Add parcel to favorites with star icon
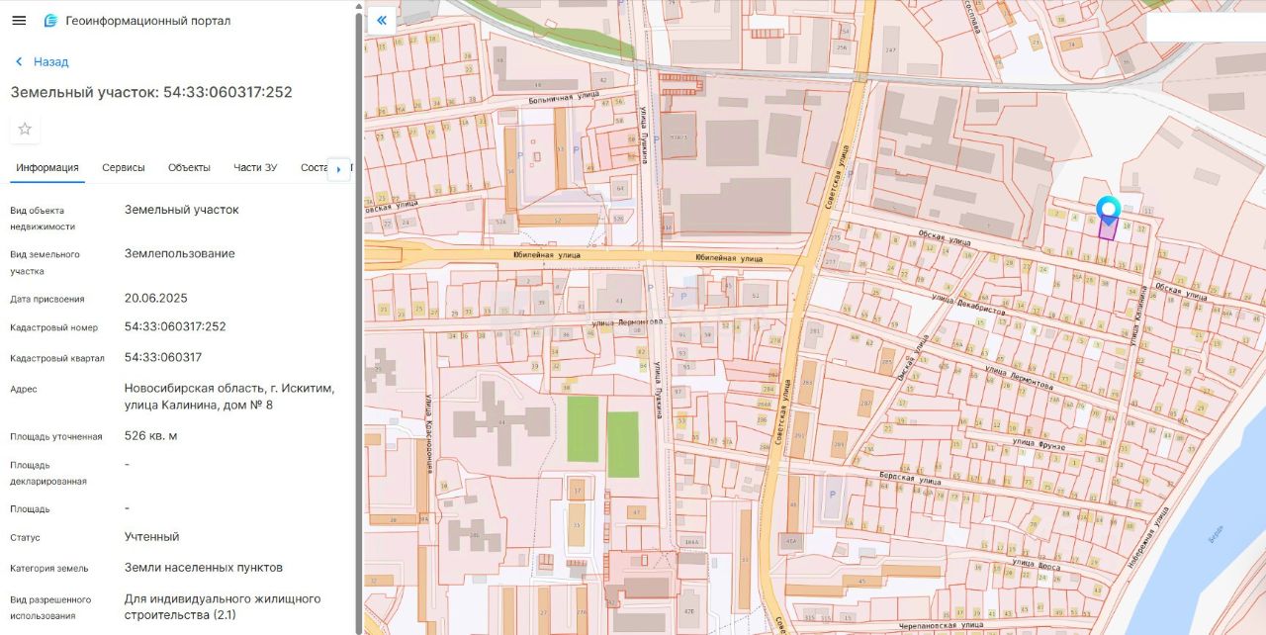1266x635 pixels. click(25, 129)
